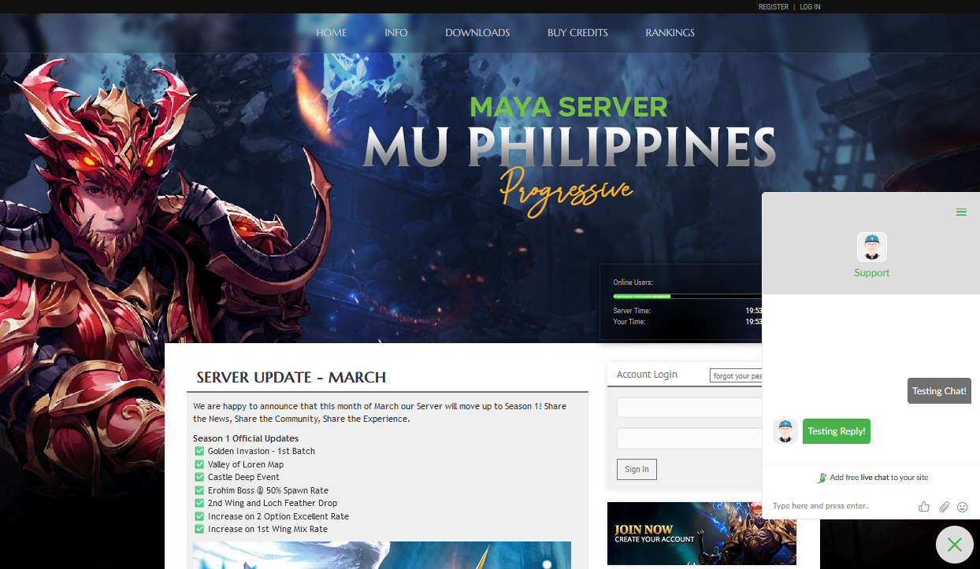Click the thumbs-up icon in chat

[924, 507]
